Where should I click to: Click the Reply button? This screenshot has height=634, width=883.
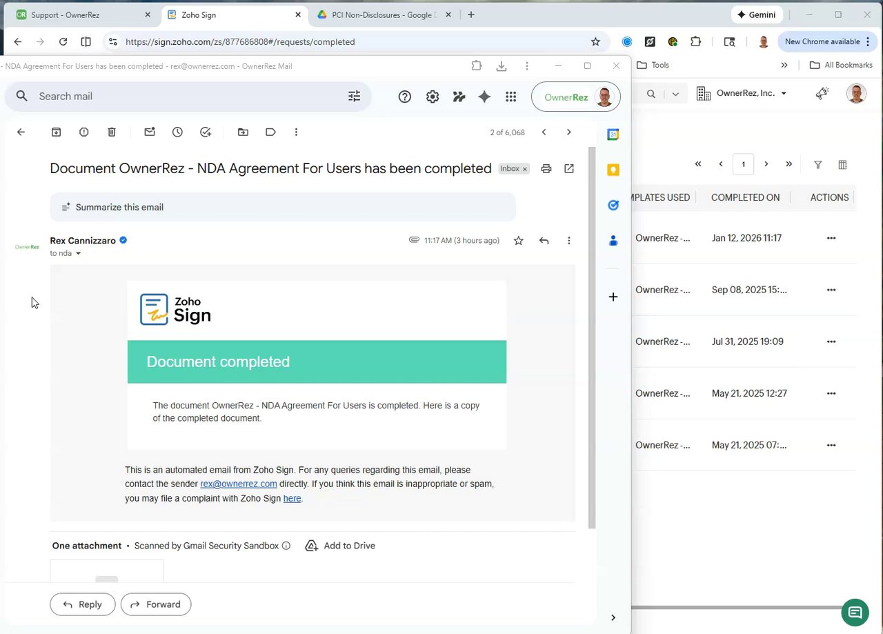pyautogui.click(x=83, y=604)
